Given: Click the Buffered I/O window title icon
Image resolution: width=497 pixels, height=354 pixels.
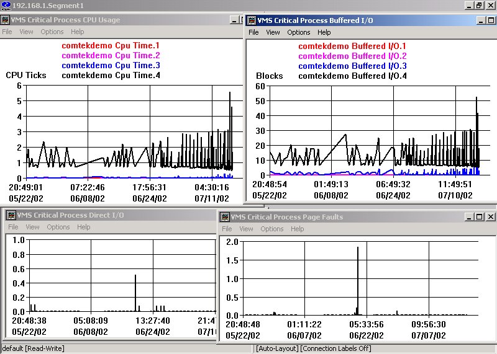Looking at the screenshot, I should [253, 20].
